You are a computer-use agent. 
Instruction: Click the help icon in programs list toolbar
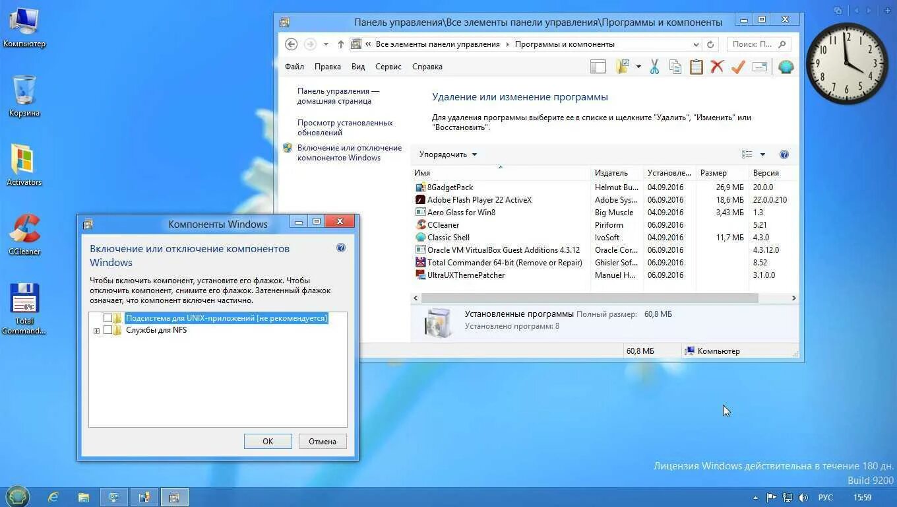coord(784,154)
